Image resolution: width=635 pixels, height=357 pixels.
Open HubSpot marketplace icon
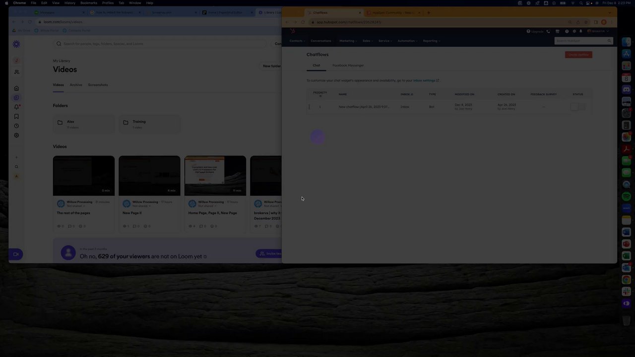[557, 31]
